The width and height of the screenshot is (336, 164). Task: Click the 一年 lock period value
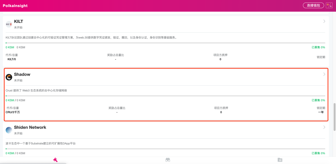[321, 112]
